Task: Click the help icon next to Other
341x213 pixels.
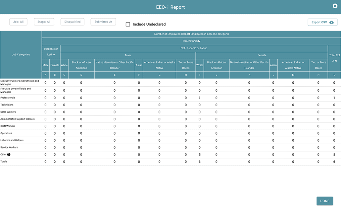Action: (x=9, y=155)
